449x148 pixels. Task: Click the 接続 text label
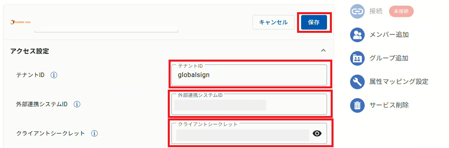click(x=376, y=11)
